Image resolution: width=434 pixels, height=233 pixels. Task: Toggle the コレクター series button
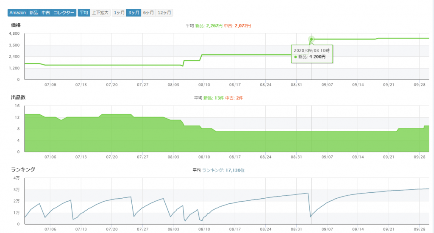tap(64, 13)
